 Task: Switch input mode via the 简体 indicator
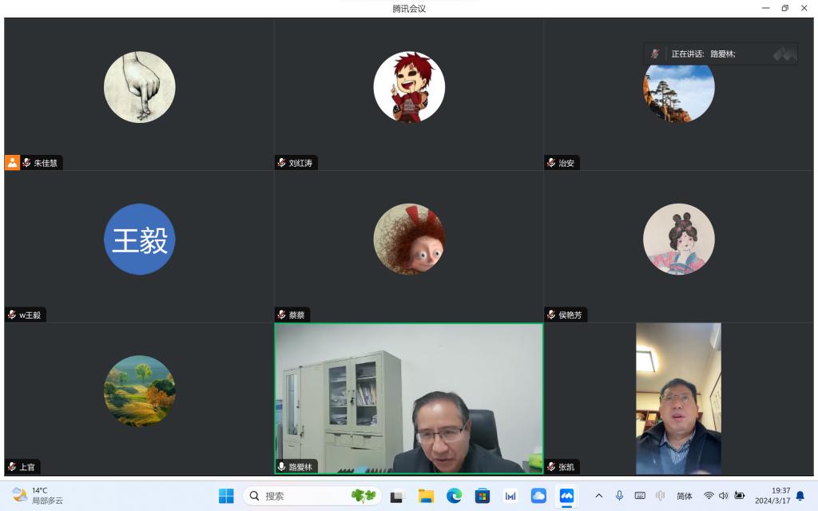click(685, 496)
